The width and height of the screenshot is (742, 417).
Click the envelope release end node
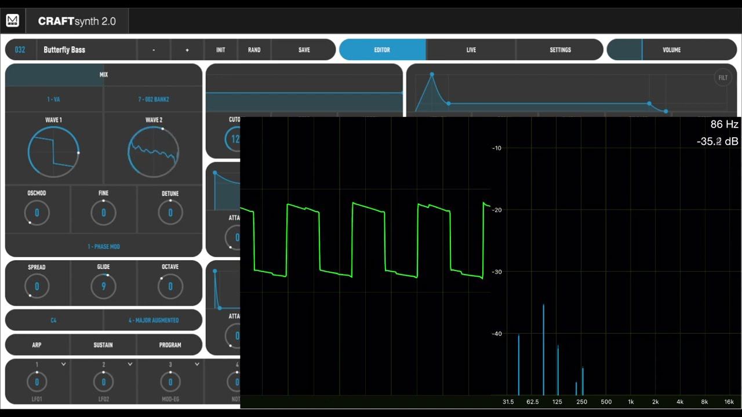tap(666, 111)
